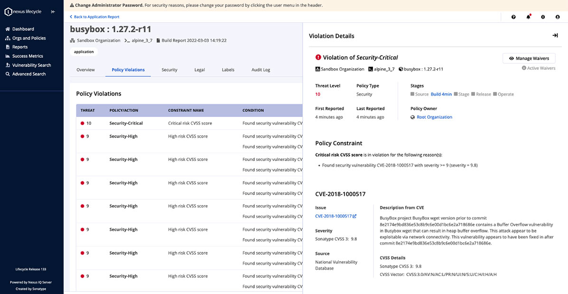568x294 pixels.
Task: Switch to the Security tab
Action: tap(169, 70)
